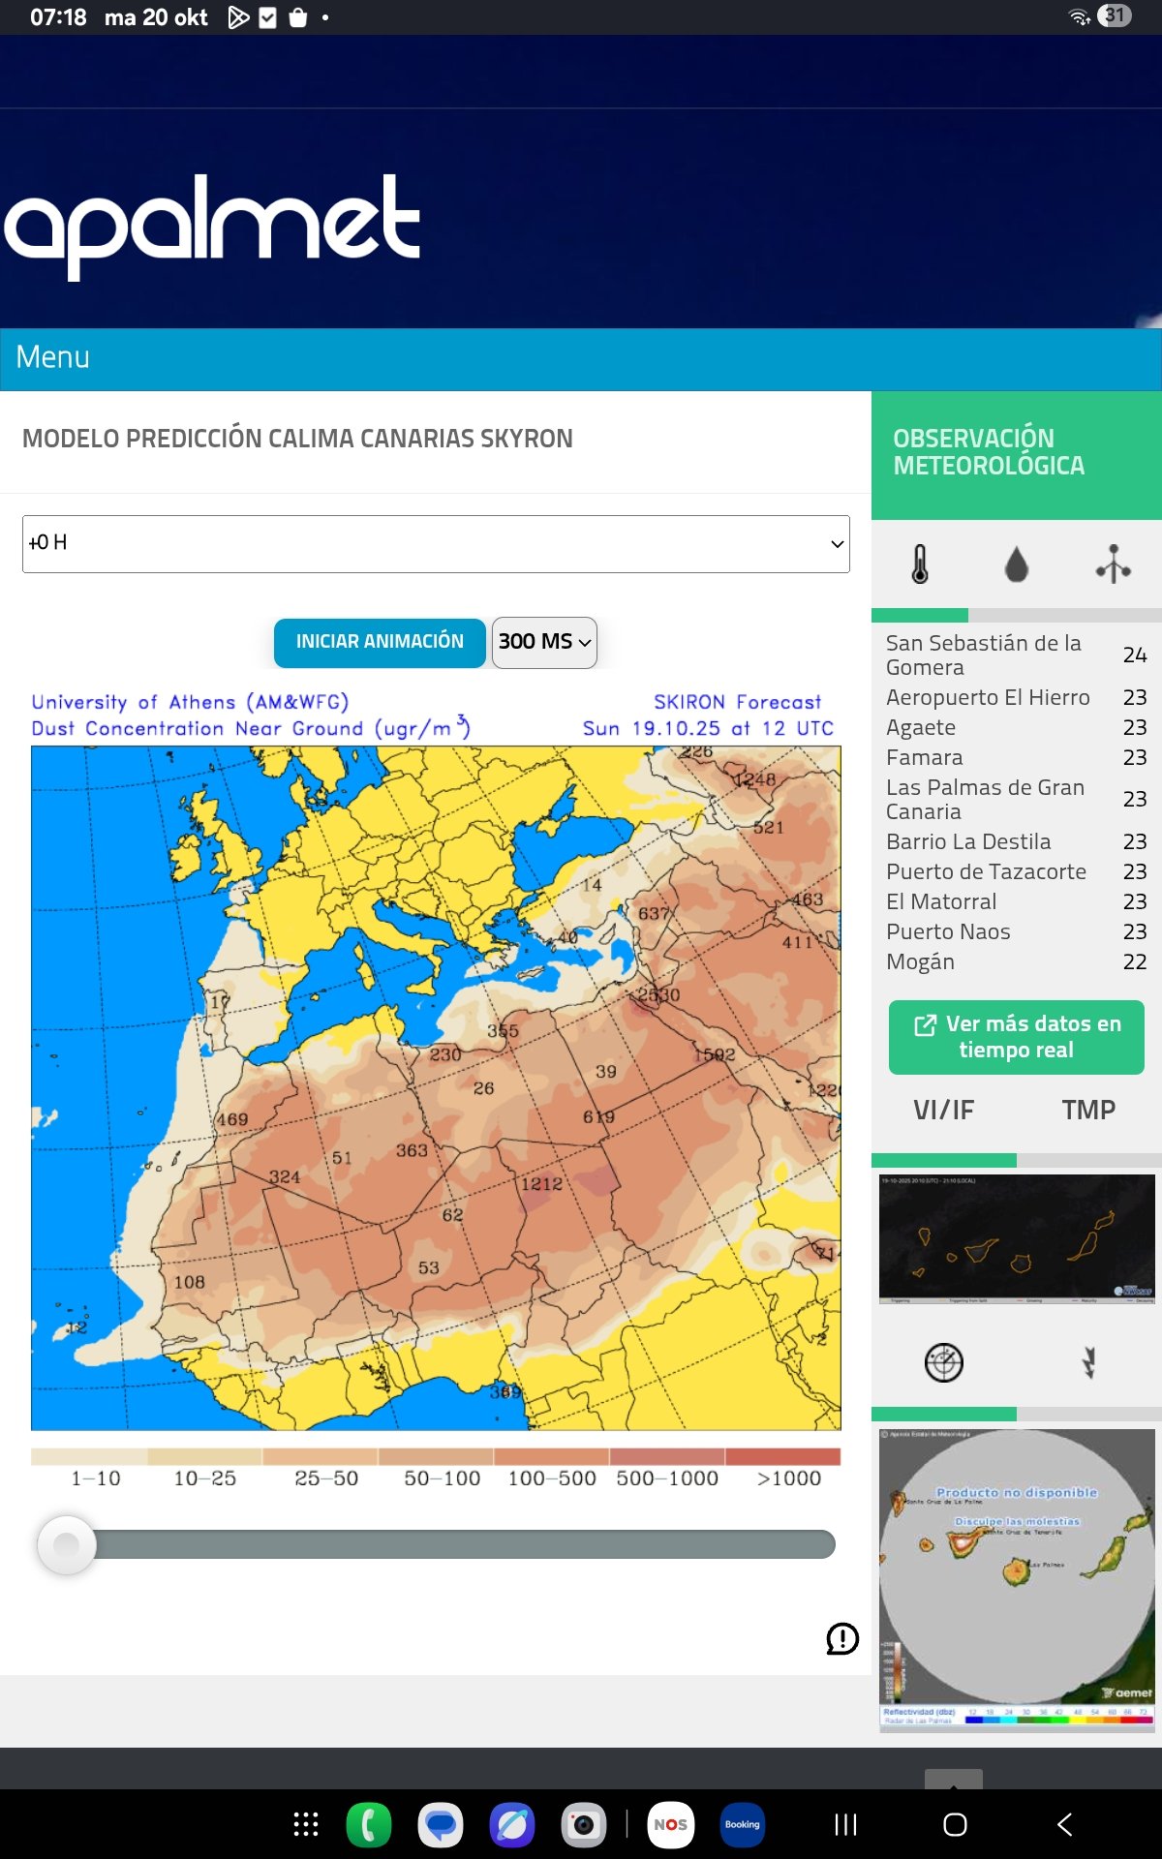The image size is (1162, 1859).
Task: Open the 300 MS speed dropdown
Action: click(544, 642)
